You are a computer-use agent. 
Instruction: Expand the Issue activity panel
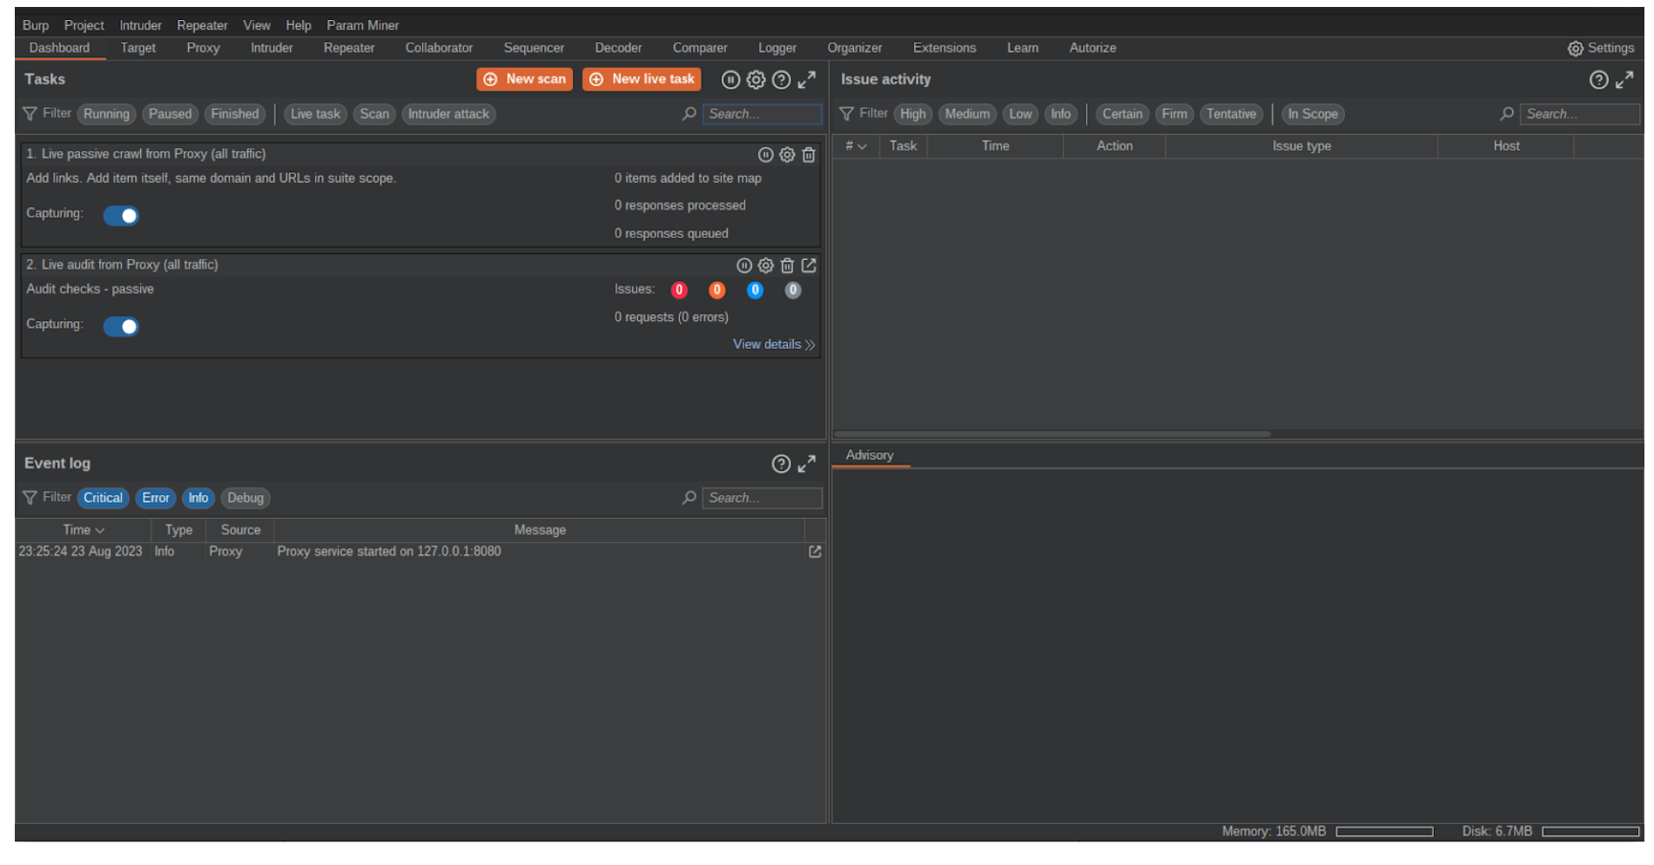(1624, 80)
